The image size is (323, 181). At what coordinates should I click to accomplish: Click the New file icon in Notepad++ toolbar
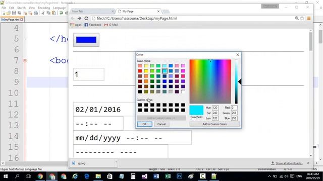tap(4, 13)
